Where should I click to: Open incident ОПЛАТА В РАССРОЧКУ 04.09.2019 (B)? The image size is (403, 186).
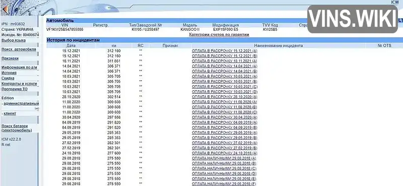tap(224, 128)
